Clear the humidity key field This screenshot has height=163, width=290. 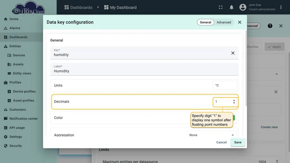tap(233, 53)
